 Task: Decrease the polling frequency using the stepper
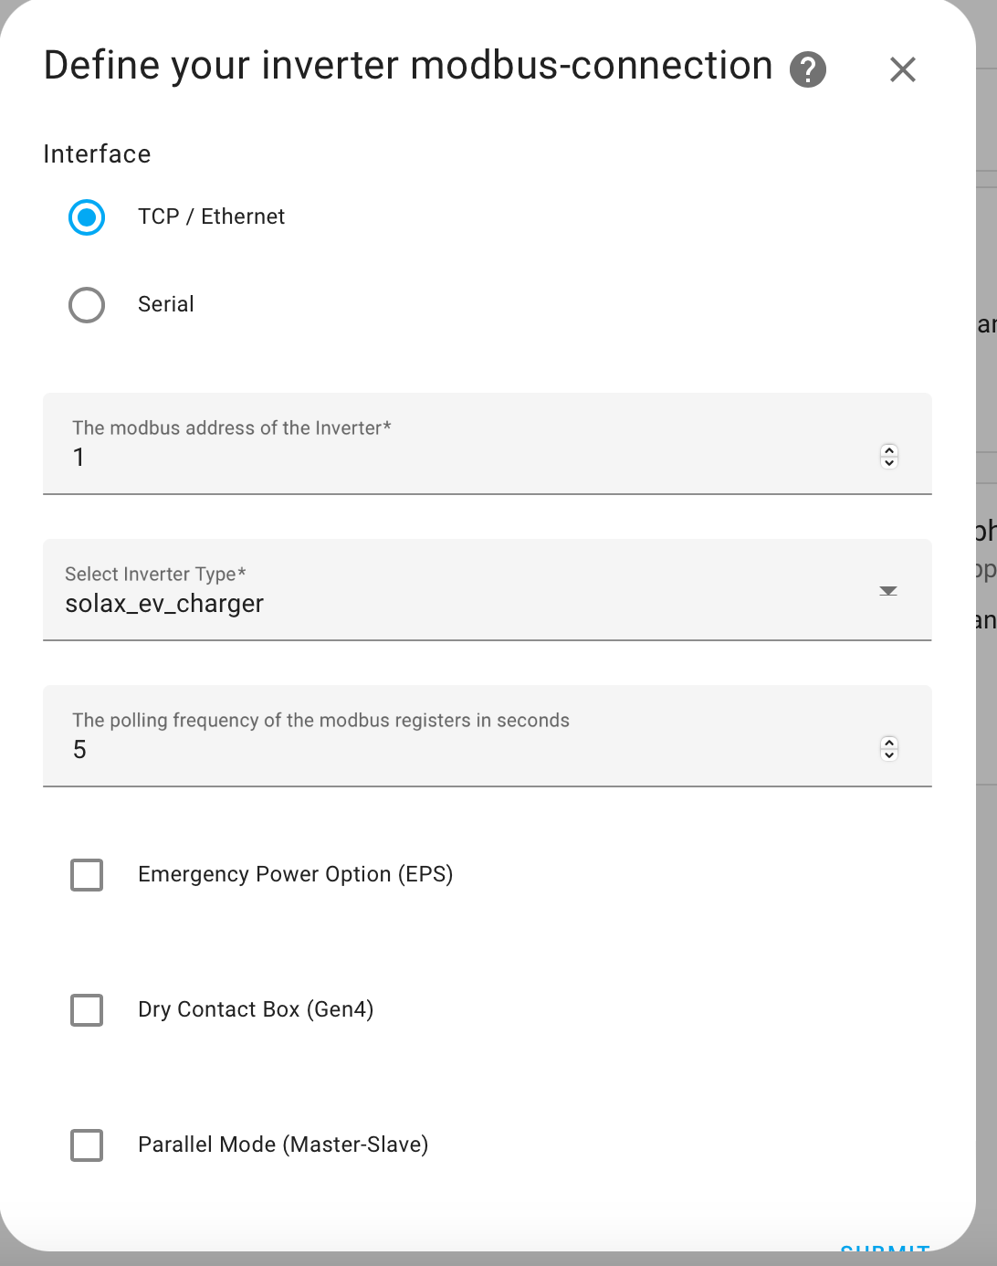888,754
